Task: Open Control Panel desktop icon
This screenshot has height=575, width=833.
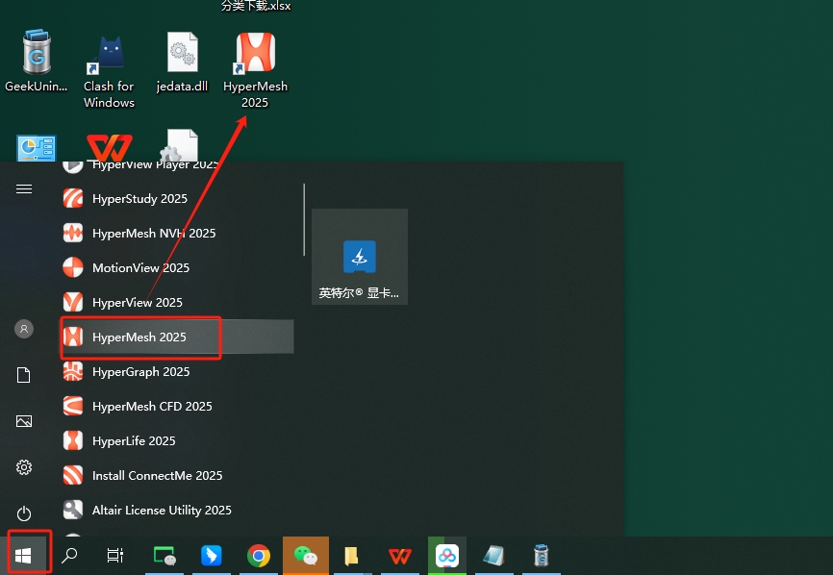Action: click(x=37, y=148)
